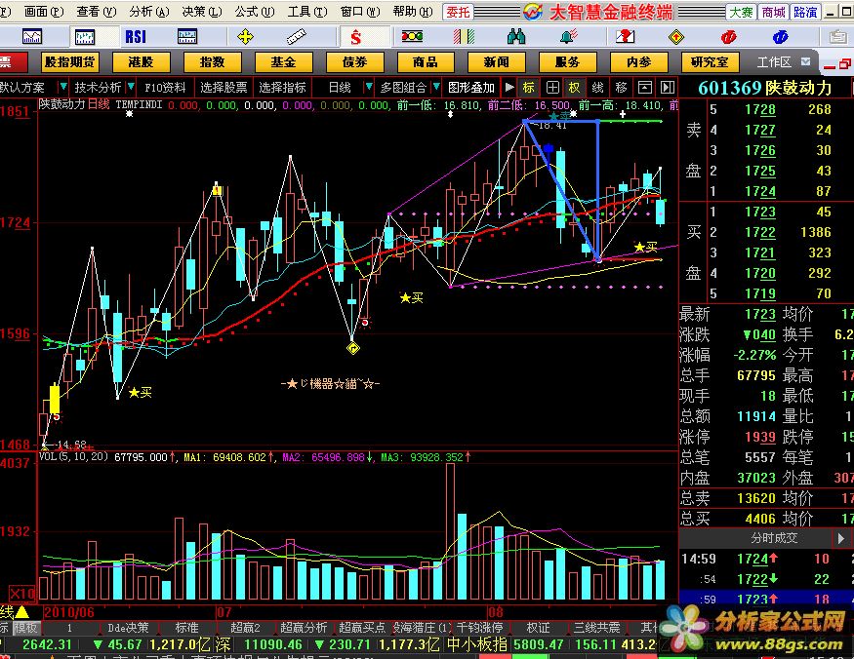
Task: Click the question mark help icon
Action: (625, 36)
